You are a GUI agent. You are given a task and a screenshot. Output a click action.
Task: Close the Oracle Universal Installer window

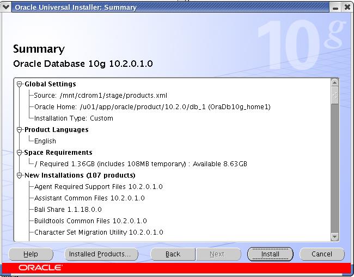click(347, 7)
